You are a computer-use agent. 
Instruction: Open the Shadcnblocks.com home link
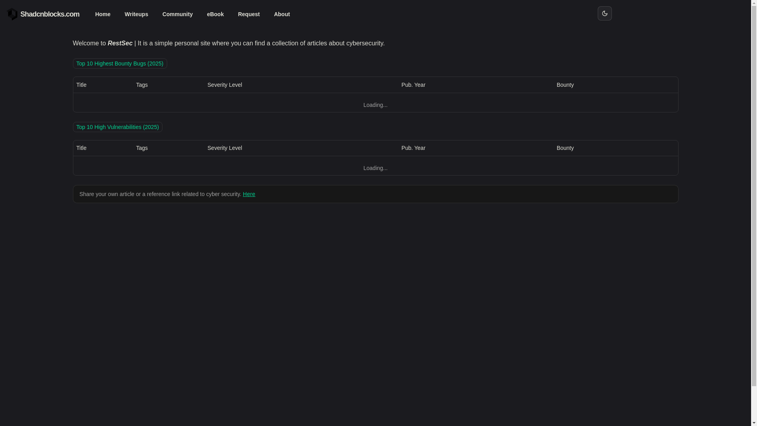click(x=43, y=14)
